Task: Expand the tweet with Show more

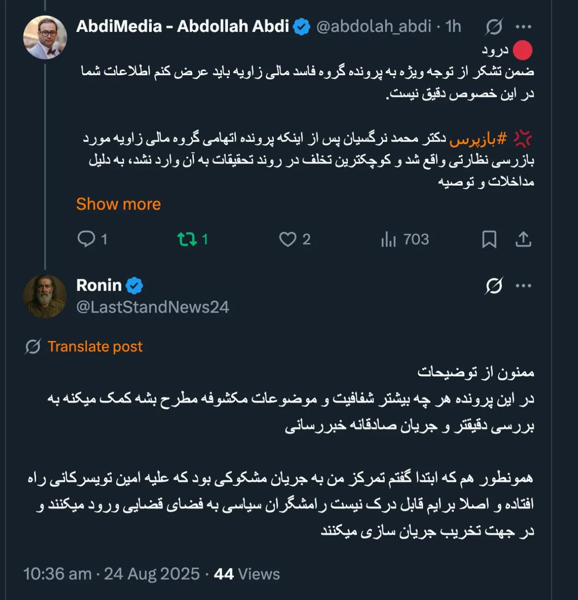Action: tap(118, 204)
